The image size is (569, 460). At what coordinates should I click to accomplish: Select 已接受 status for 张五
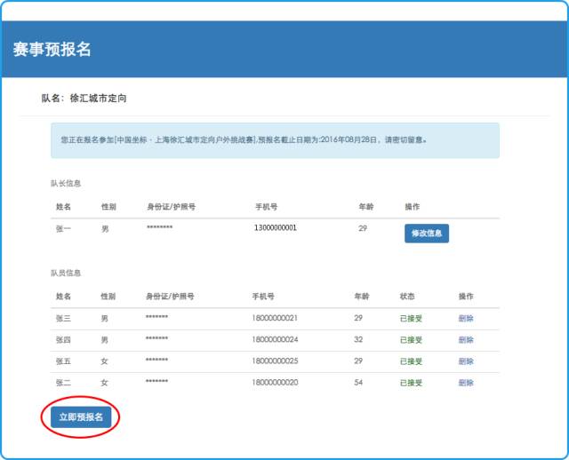411,361
